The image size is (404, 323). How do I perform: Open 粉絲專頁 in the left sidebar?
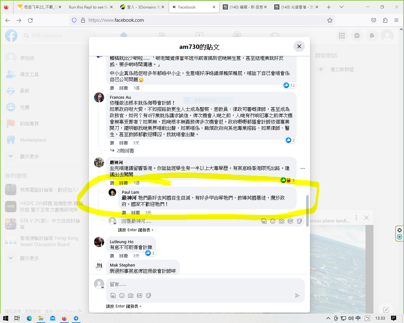tap(29, 124)
